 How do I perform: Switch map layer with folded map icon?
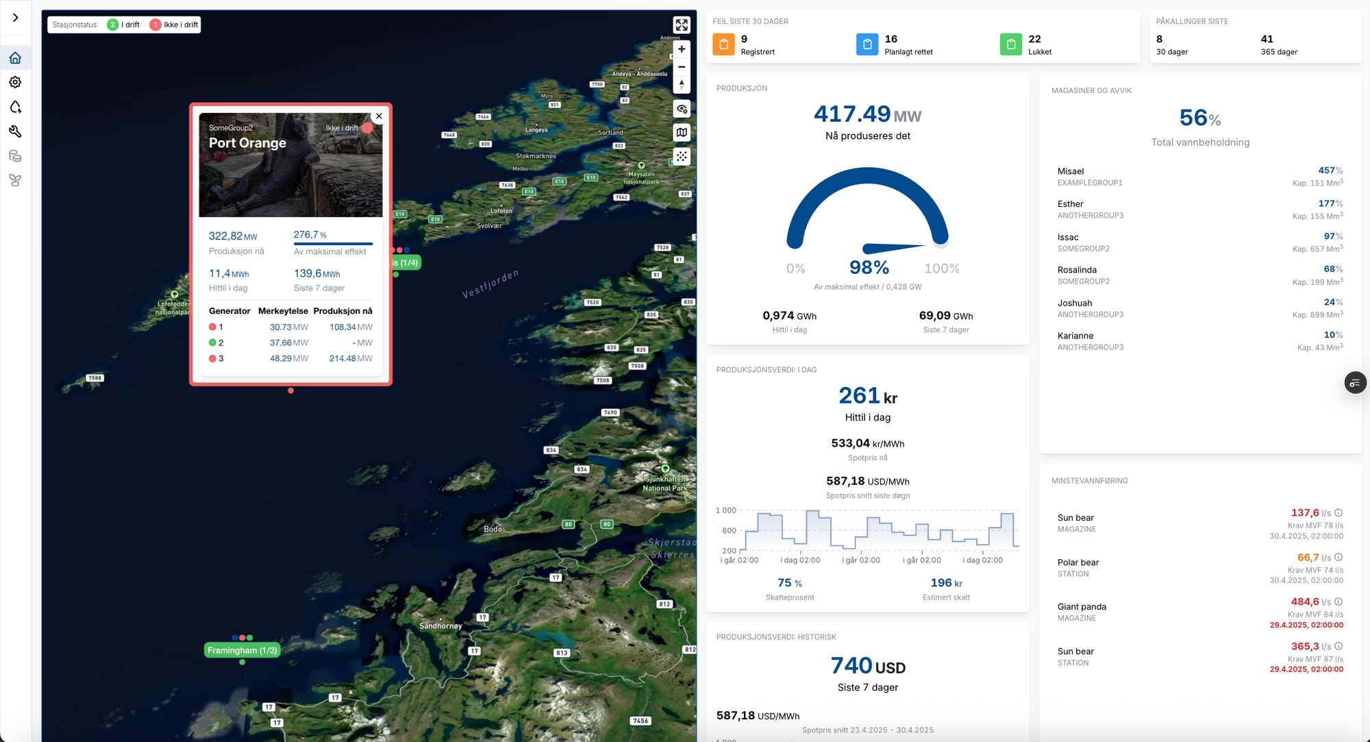coord(682,132)
